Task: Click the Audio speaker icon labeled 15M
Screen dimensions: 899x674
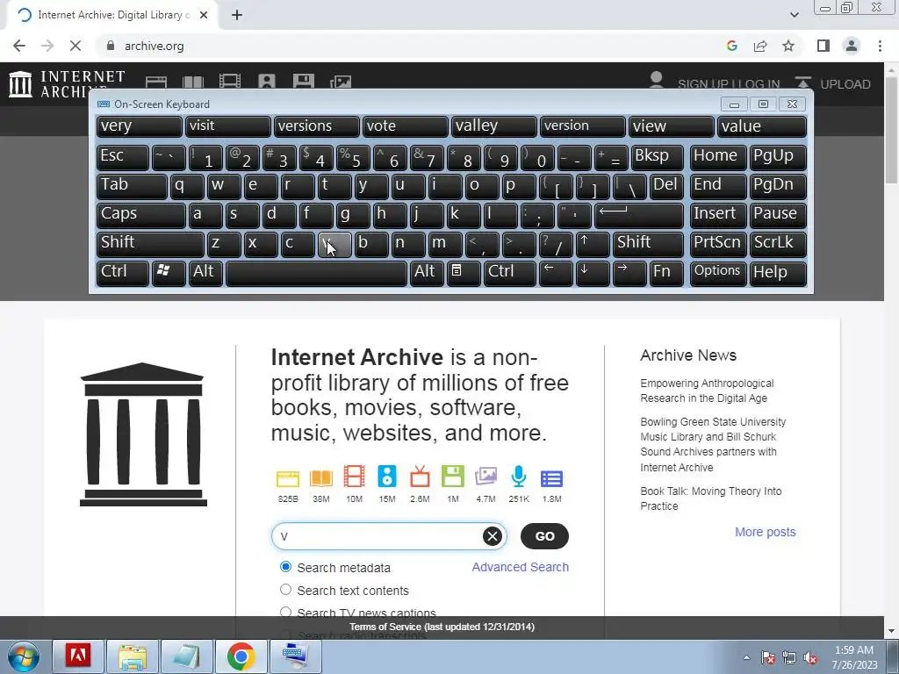Action: 387,477
